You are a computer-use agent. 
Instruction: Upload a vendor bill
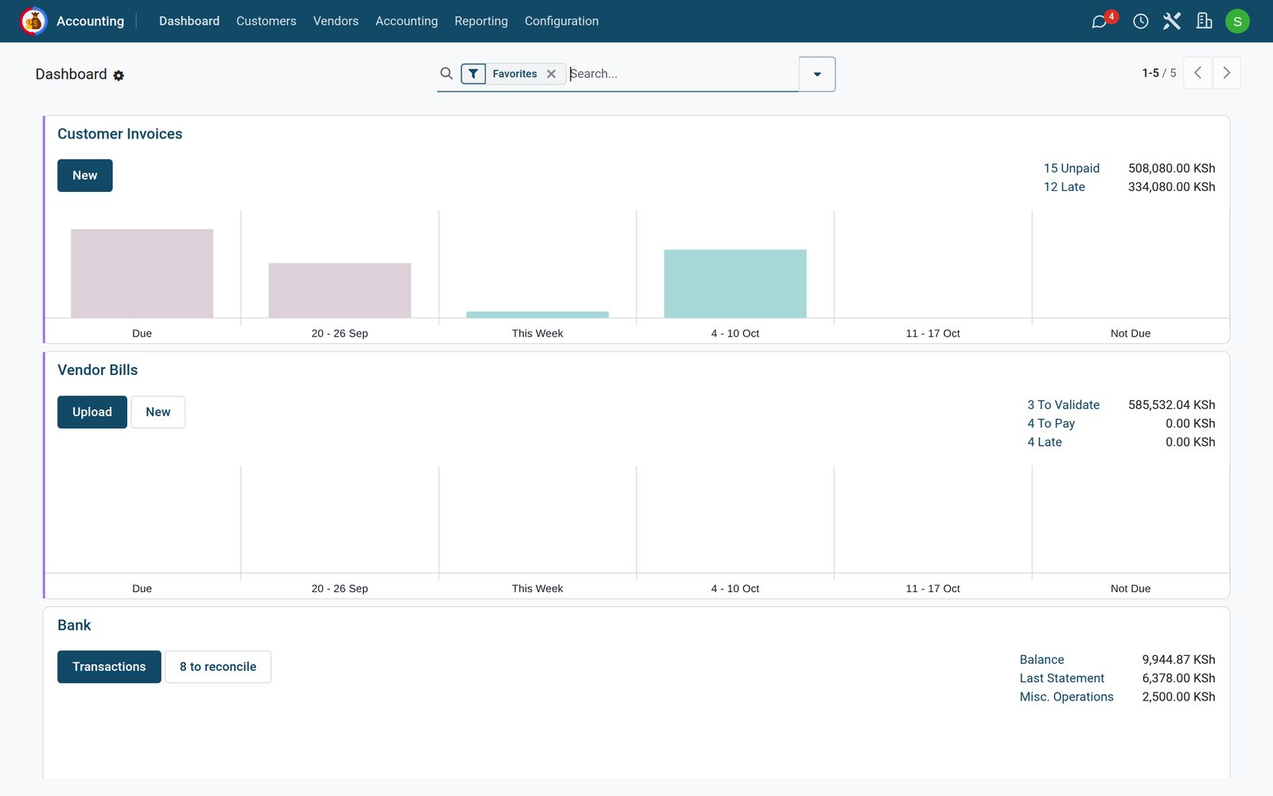tap(92, 412)
